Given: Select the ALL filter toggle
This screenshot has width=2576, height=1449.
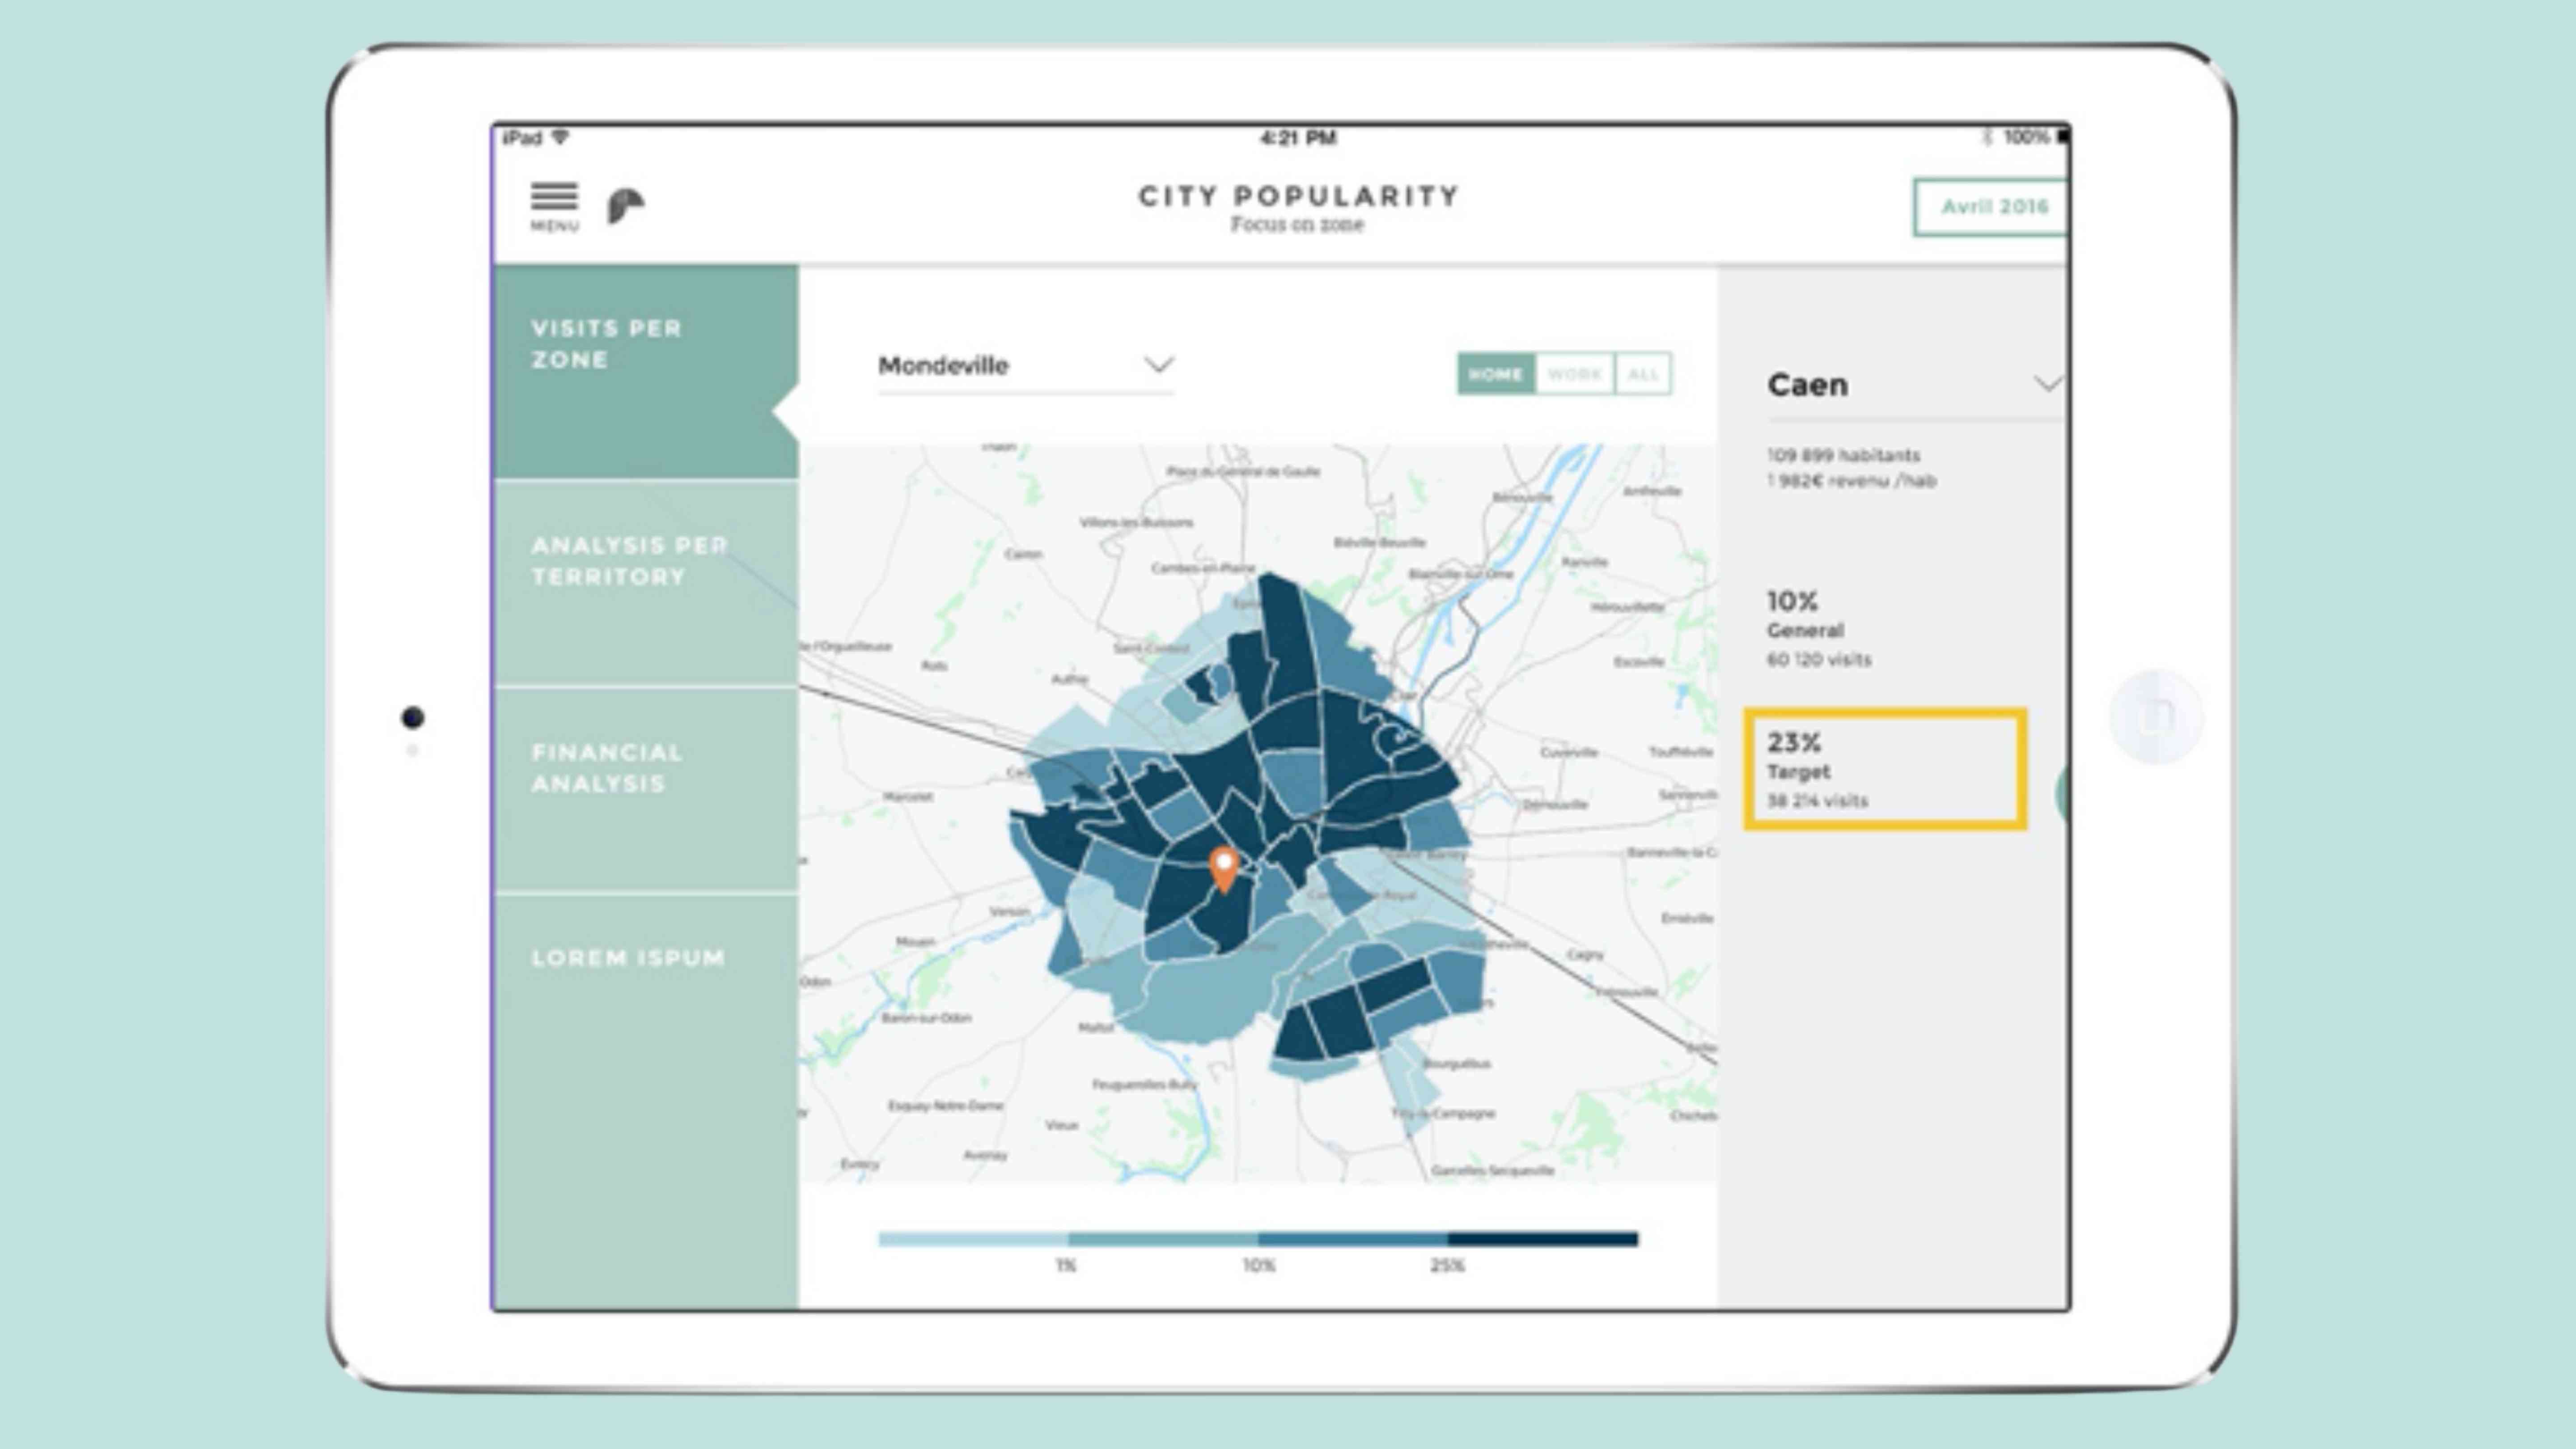Looking at the screenshot, I should point(1643,374).
